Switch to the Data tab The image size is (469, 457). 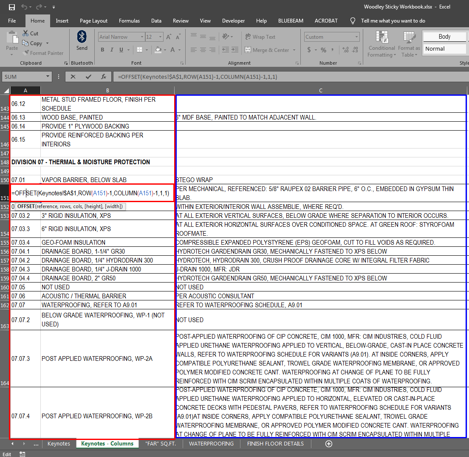[156, 21]
